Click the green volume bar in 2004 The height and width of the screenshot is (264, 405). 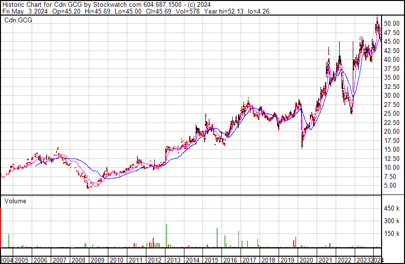coord(9,241)
